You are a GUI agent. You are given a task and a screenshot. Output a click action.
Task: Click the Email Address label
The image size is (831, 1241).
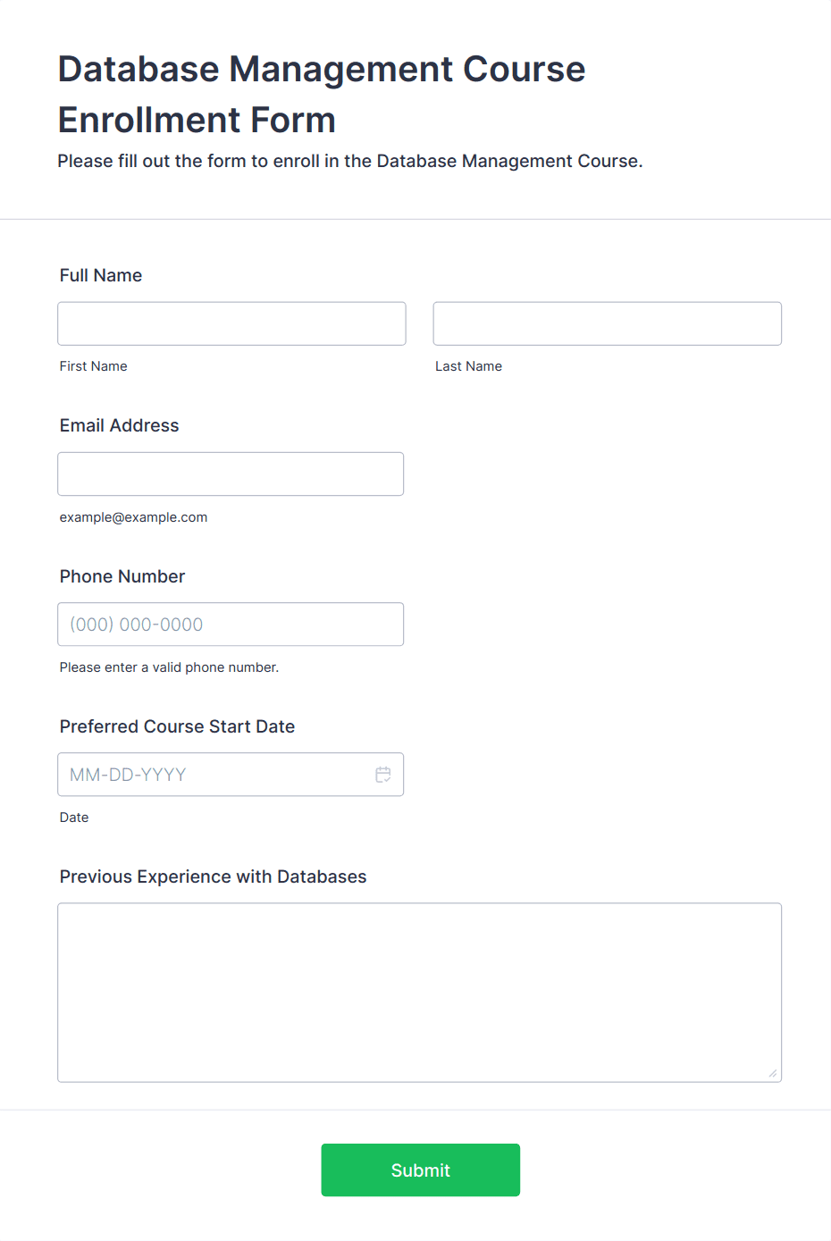pyautogui.click(x=120, y=425)
